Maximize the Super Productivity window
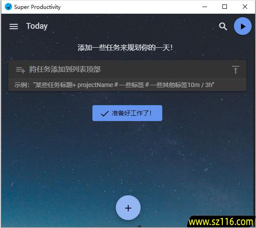The image size is (256, 228). coord(225,7)
